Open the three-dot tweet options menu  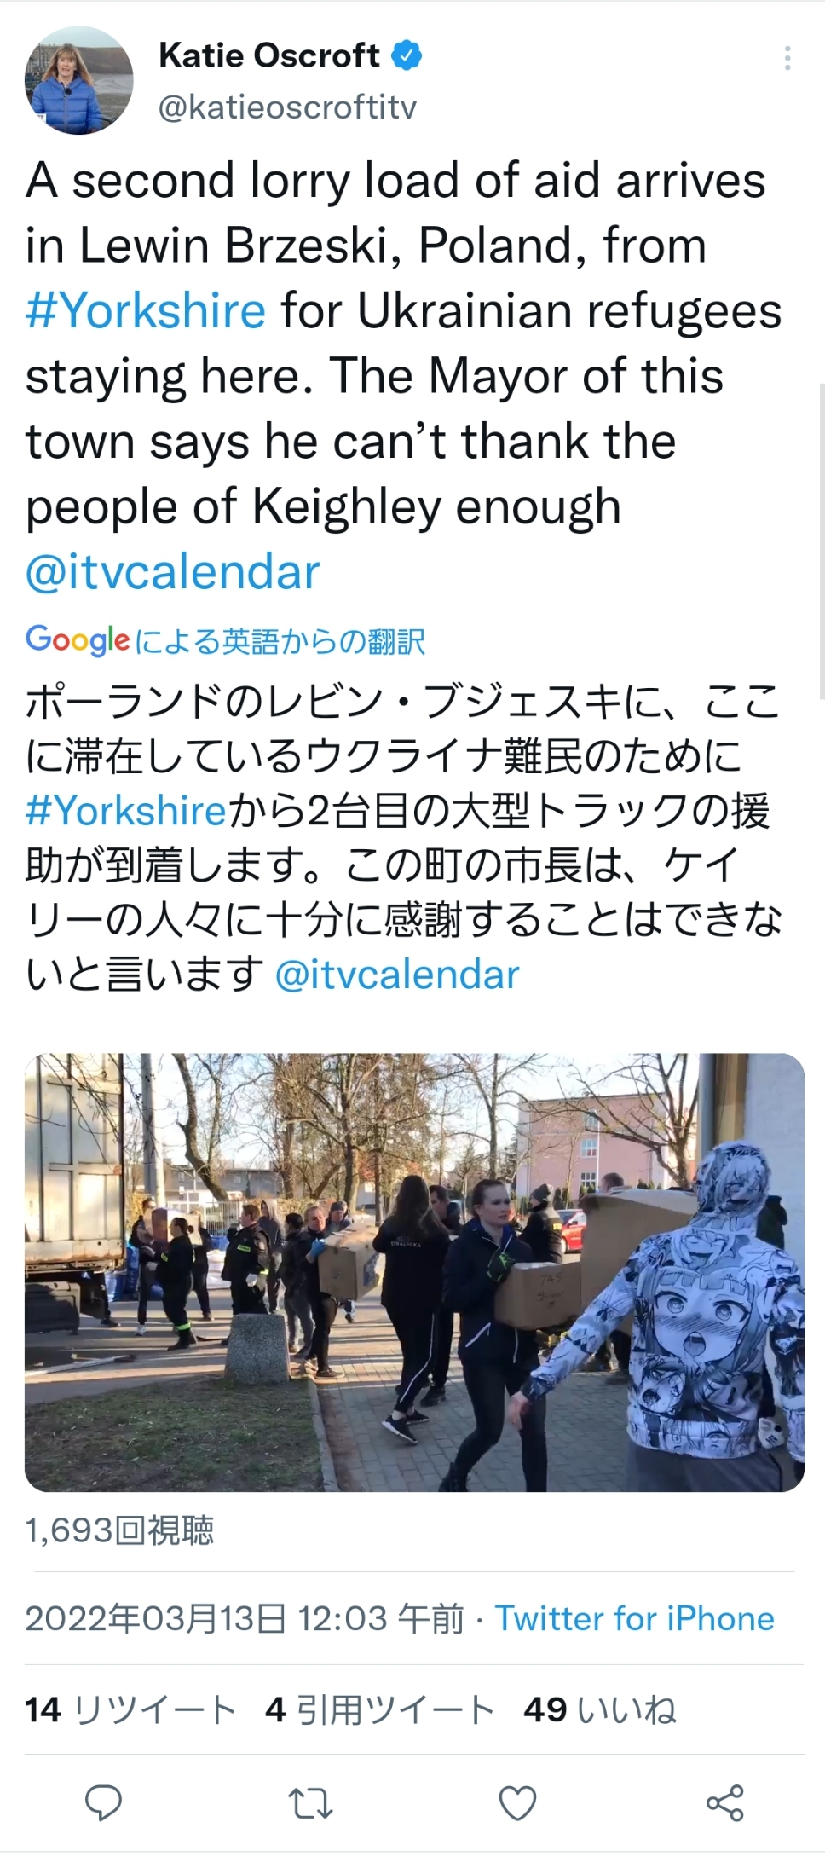tap(787, 58)
